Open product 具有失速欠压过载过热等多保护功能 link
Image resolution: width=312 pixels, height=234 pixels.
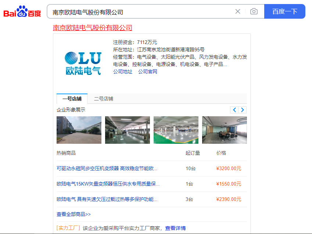pos(107,199)
